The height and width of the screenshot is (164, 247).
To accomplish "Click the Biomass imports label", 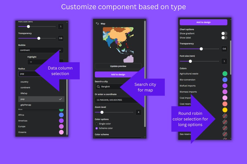I will pos(188,92).
